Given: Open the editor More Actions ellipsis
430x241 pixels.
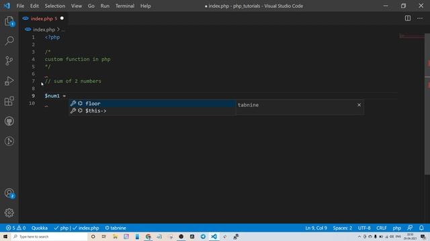Looking at the screenshot, I should pyautogui.click(x=420, y=18).
